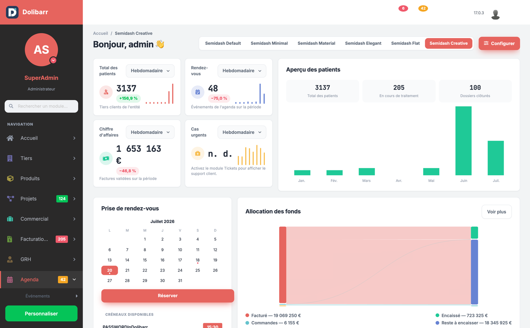The image size is (530, 328).
Task: Open the user avatar menu in top bar
Action: coord(496,14)
